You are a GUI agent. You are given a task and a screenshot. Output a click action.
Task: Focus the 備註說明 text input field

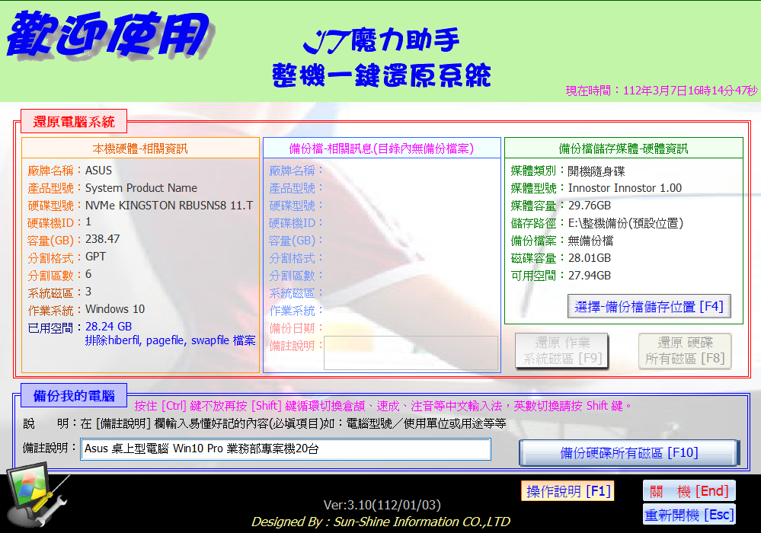[x=286, y=449]
